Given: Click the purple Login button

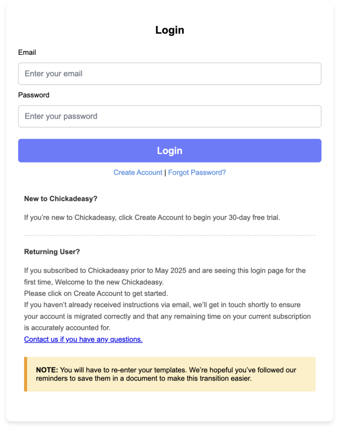Looking at the screenshot, I should click(x=169, y=151).
